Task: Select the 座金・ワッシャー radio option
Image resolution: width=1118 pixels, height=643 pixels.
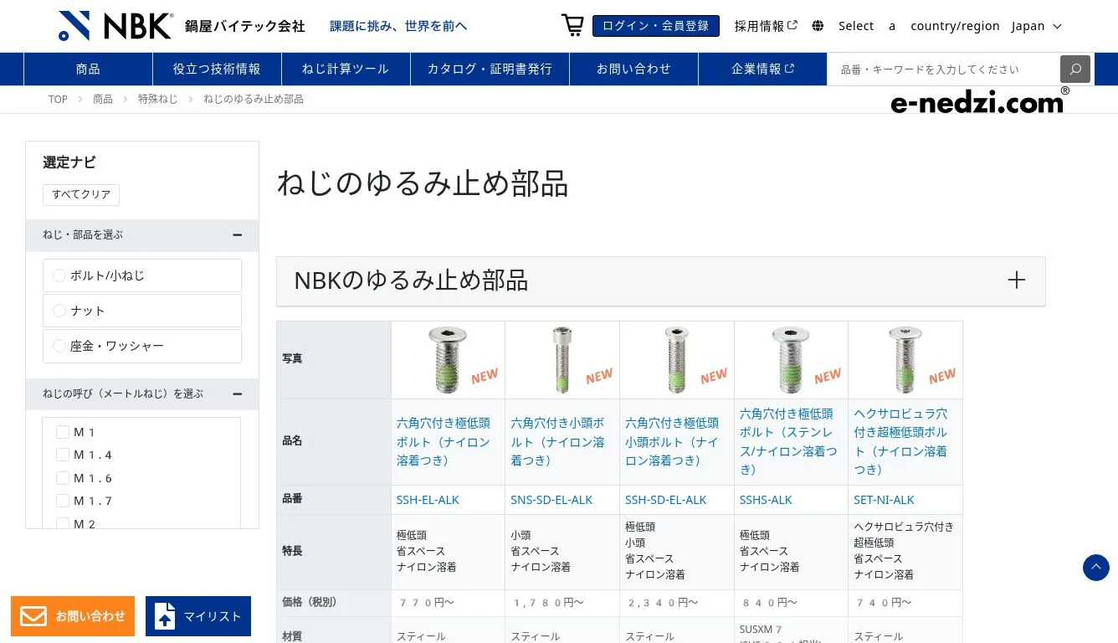Action: [x=59, y=346]
